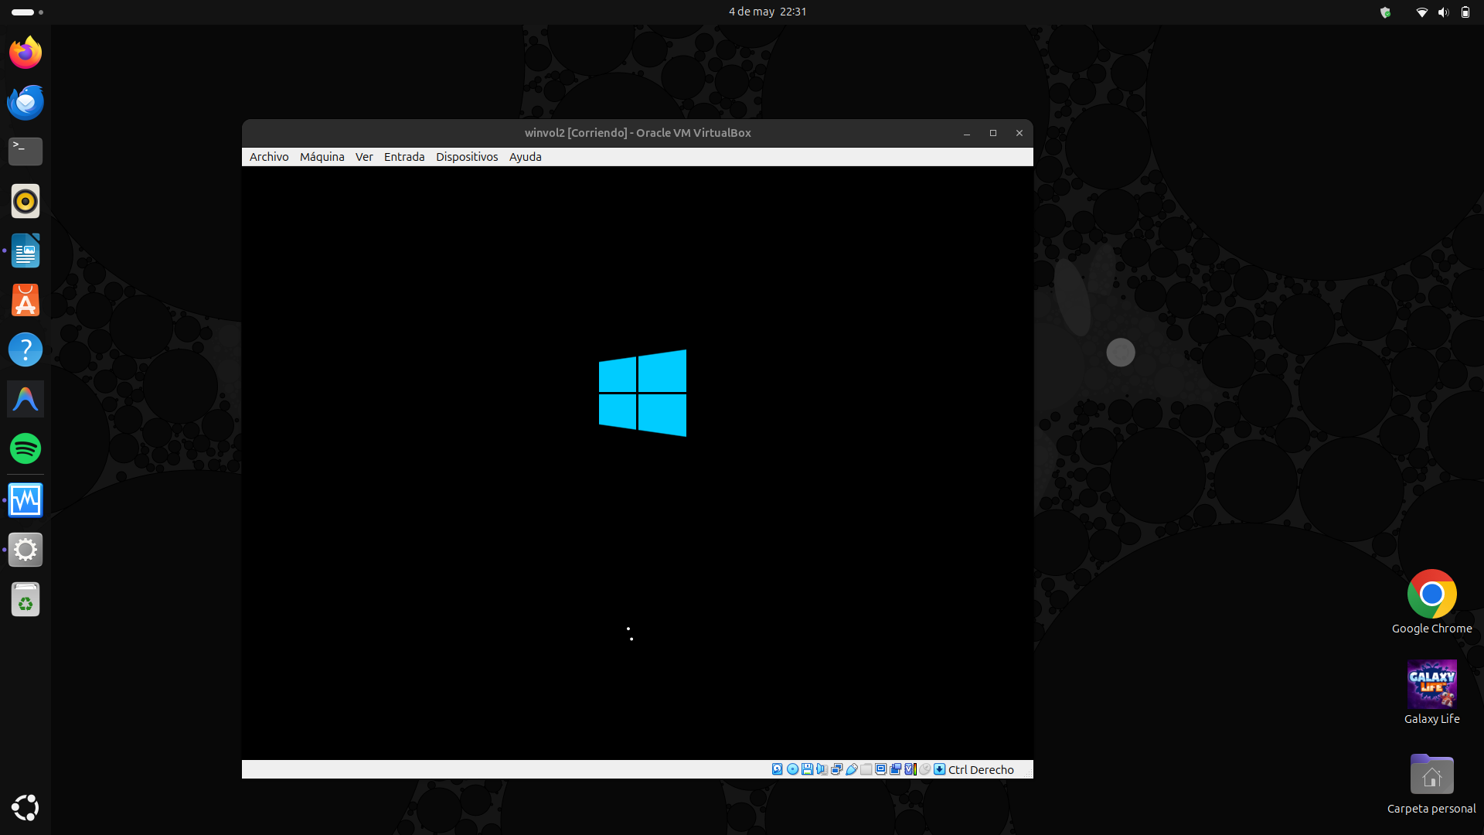1484x835 pixels.
Task: Open Settings from the dock
Action: click(26, 550)
